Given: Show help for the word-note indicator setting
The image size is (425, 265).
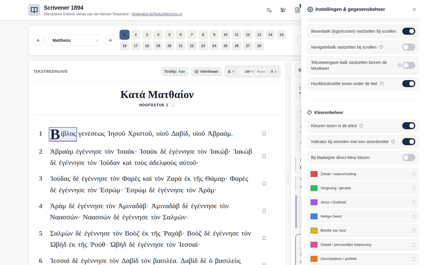Looking at the screenshot, I should (393, 142).
